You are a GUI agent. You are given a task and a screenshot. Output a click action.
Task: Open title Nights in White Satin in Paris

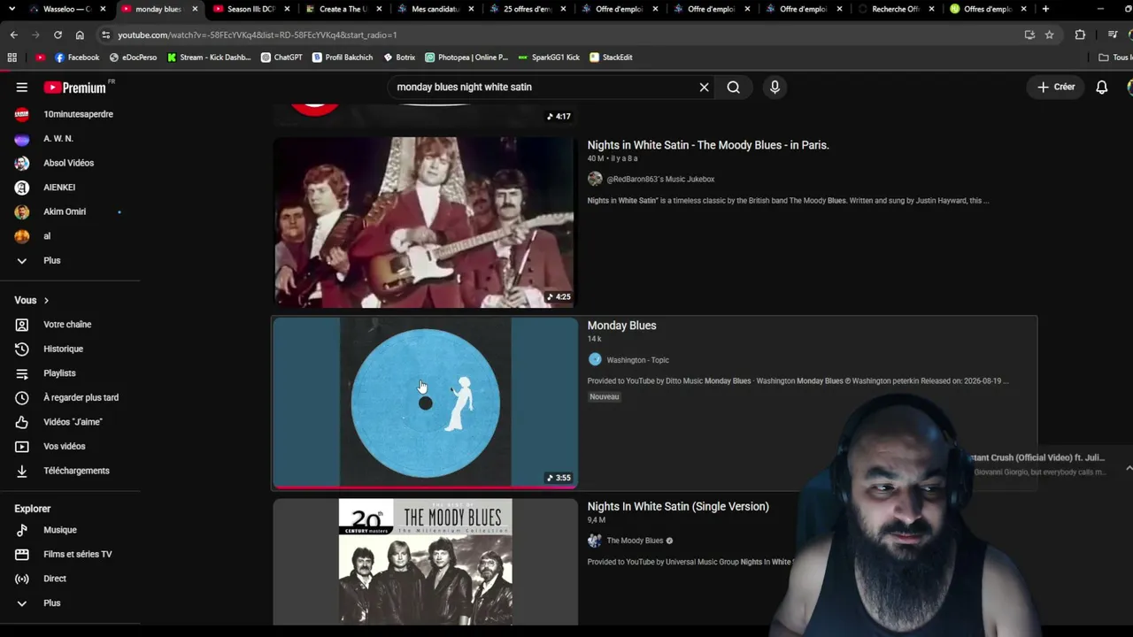pyautogui.click(x=708, y=145)
